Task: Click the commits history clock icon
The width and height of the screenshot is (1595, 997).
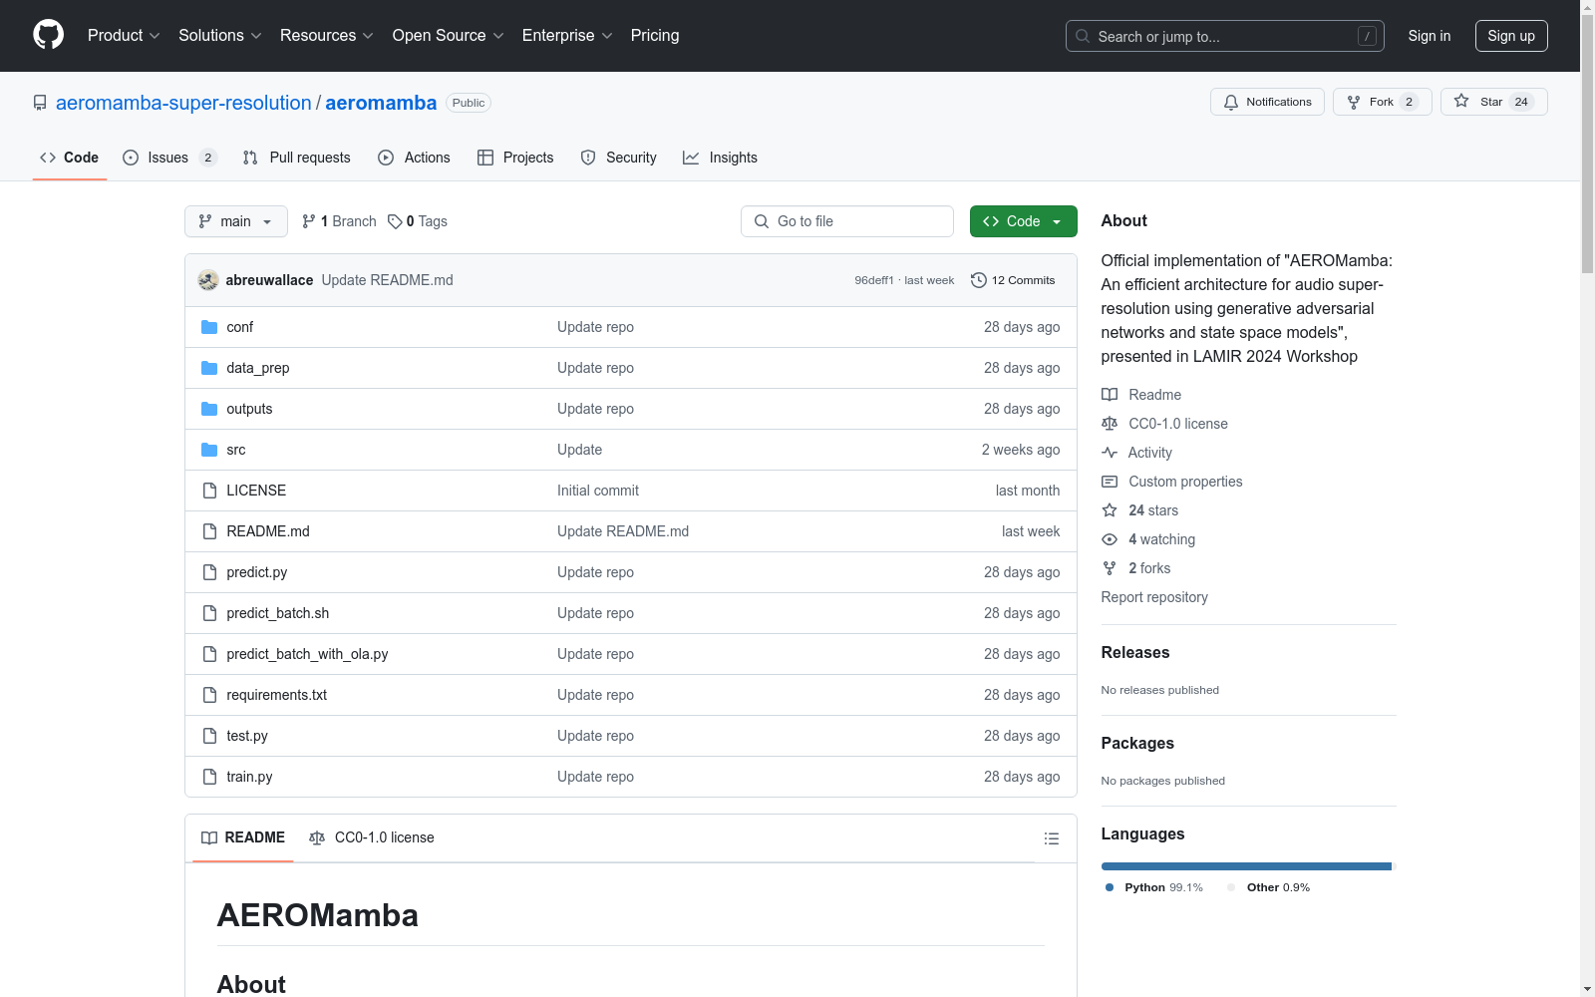Action: coord(979,280)
